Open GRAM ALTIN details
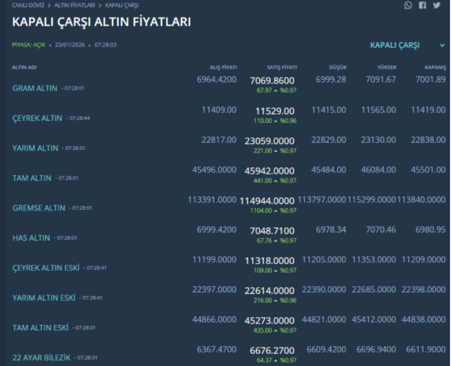Image resolution: width=451 pixels, height=366 pixels. tap(35, 88)
